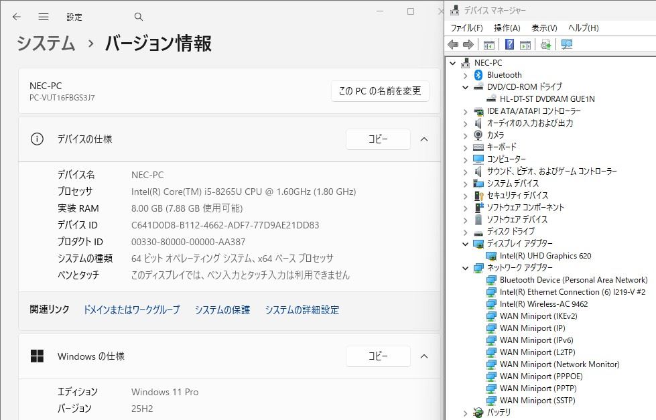This screenshot has height=420, width=656.
Task: Click コピー button in デバイスの仕様 section
Action: click(x=378, y=139)
